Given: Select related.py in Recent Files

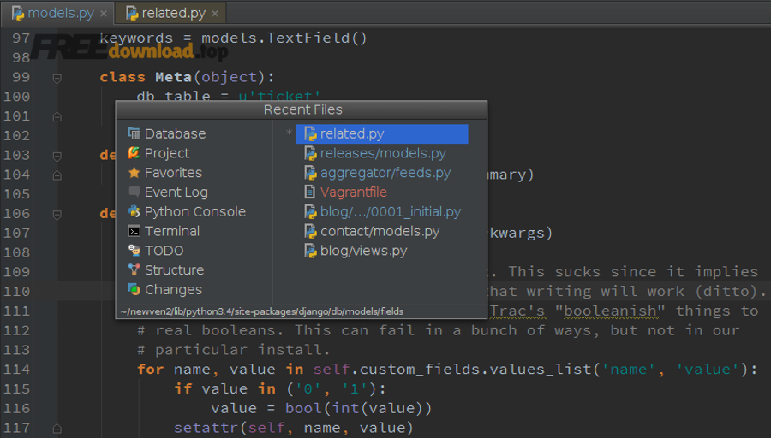Looking at the screenshot, I should click(x=382, y=133).
